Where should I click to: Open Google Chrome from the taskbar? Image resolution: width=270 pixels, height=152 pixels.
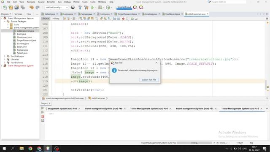tap(30, 148)
